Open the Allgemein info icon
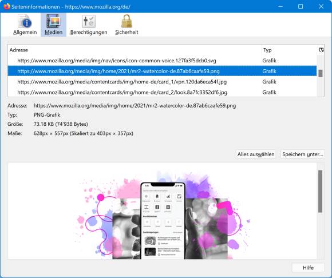Image resolution: width=332 pixels, height=278 pixels. (x=25, y=21)
